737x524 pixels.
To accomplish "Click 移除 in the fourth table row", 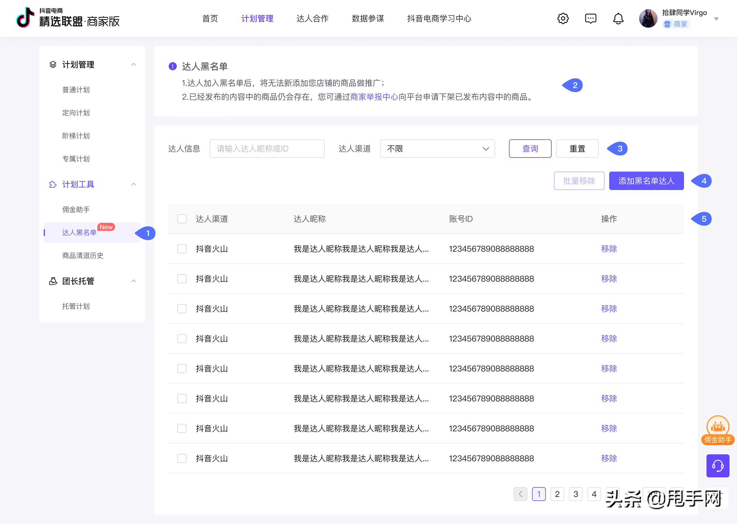I will 609,339.
